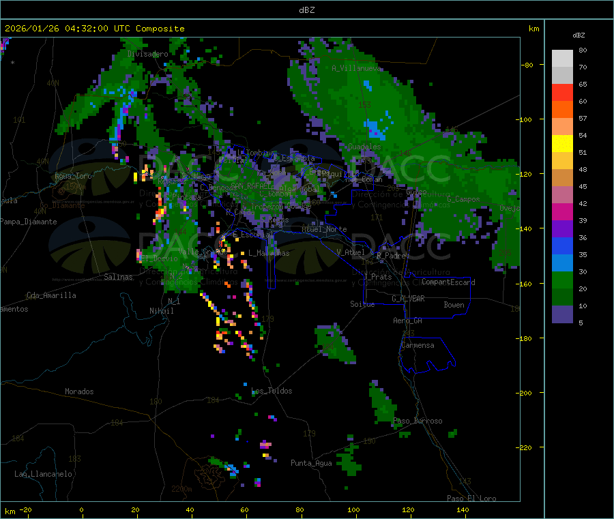Click the 2200m elevation label near the volcano
The height and width of the screenshot is (519, 614).
(x=181, y=489)
